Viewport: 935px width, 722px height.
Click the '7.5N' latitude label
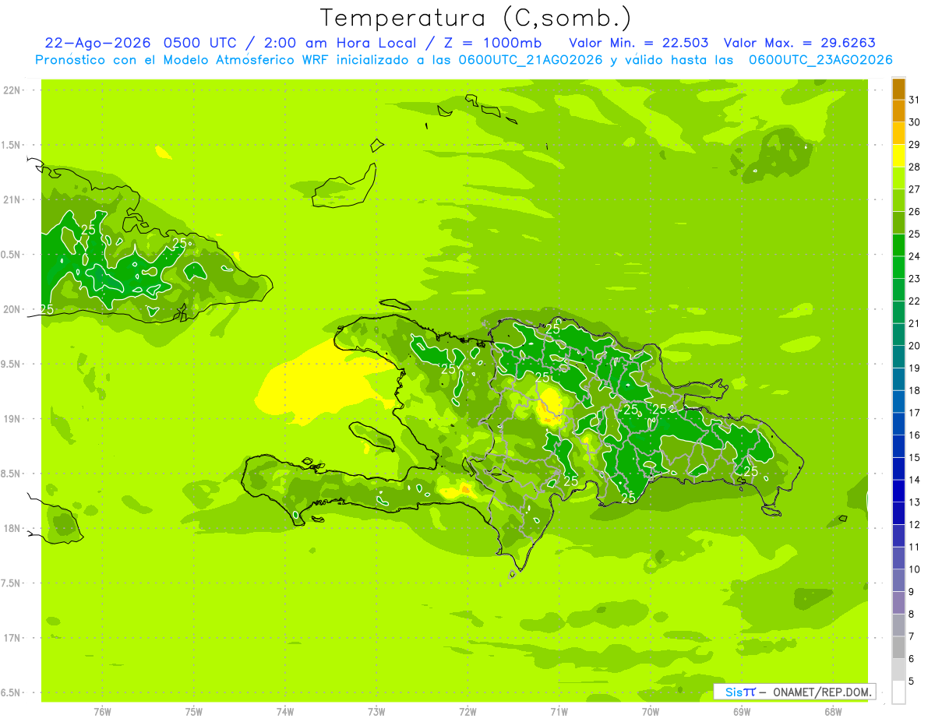[x=11, y=583]
